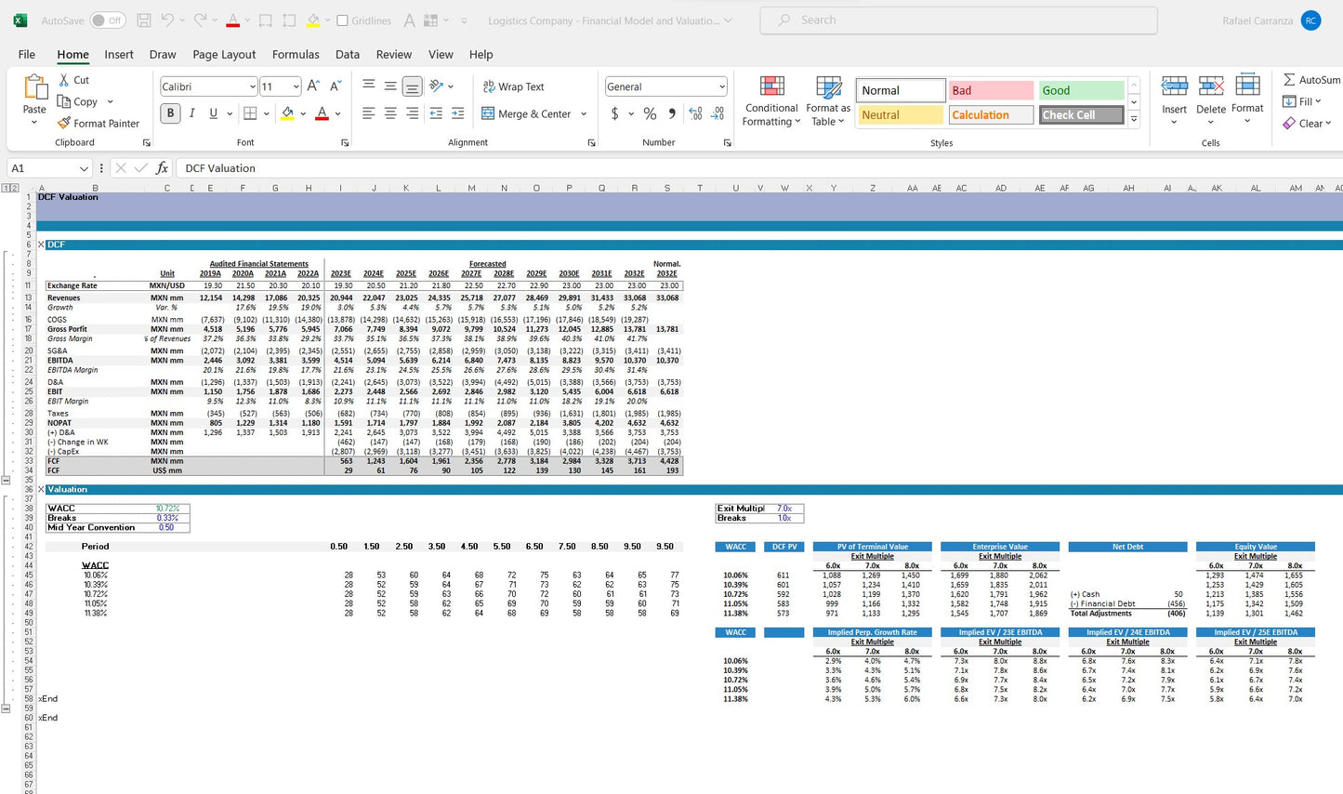Apply Bold formatting
Viewport: 1343px width, 794px height.
click(x=170, y=113)
